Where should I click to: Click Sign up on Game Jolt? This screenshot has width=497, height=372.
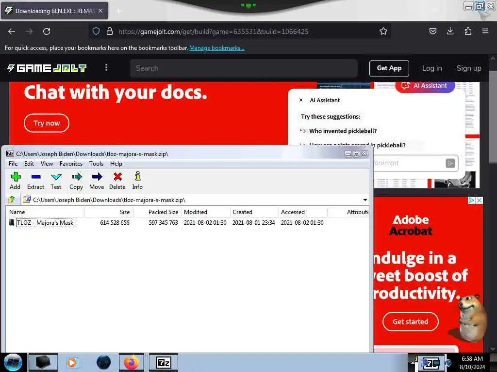(469, 68)
